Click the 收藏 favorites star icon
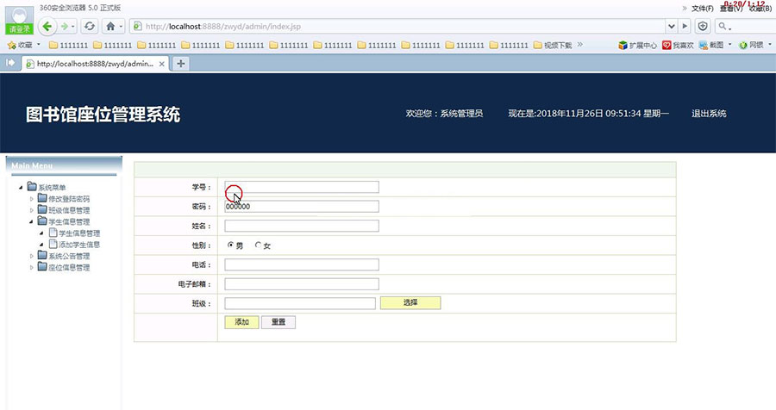 tap(12, 45)
